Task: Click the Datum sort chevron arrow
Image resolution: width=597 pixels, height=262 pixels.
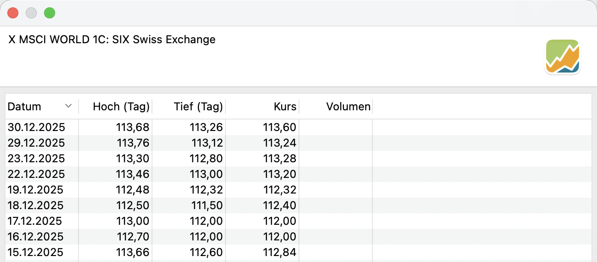Action: pos(68,106)
